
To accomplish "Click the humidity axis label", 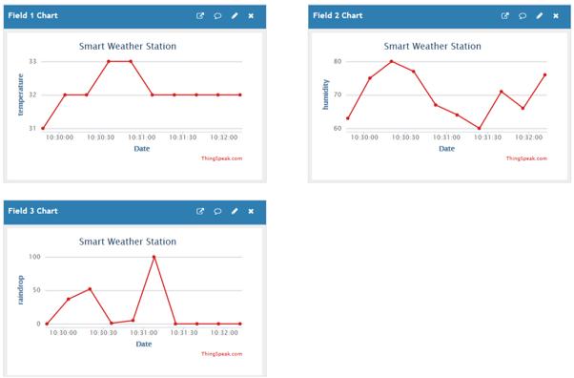I will coord(325,94).
